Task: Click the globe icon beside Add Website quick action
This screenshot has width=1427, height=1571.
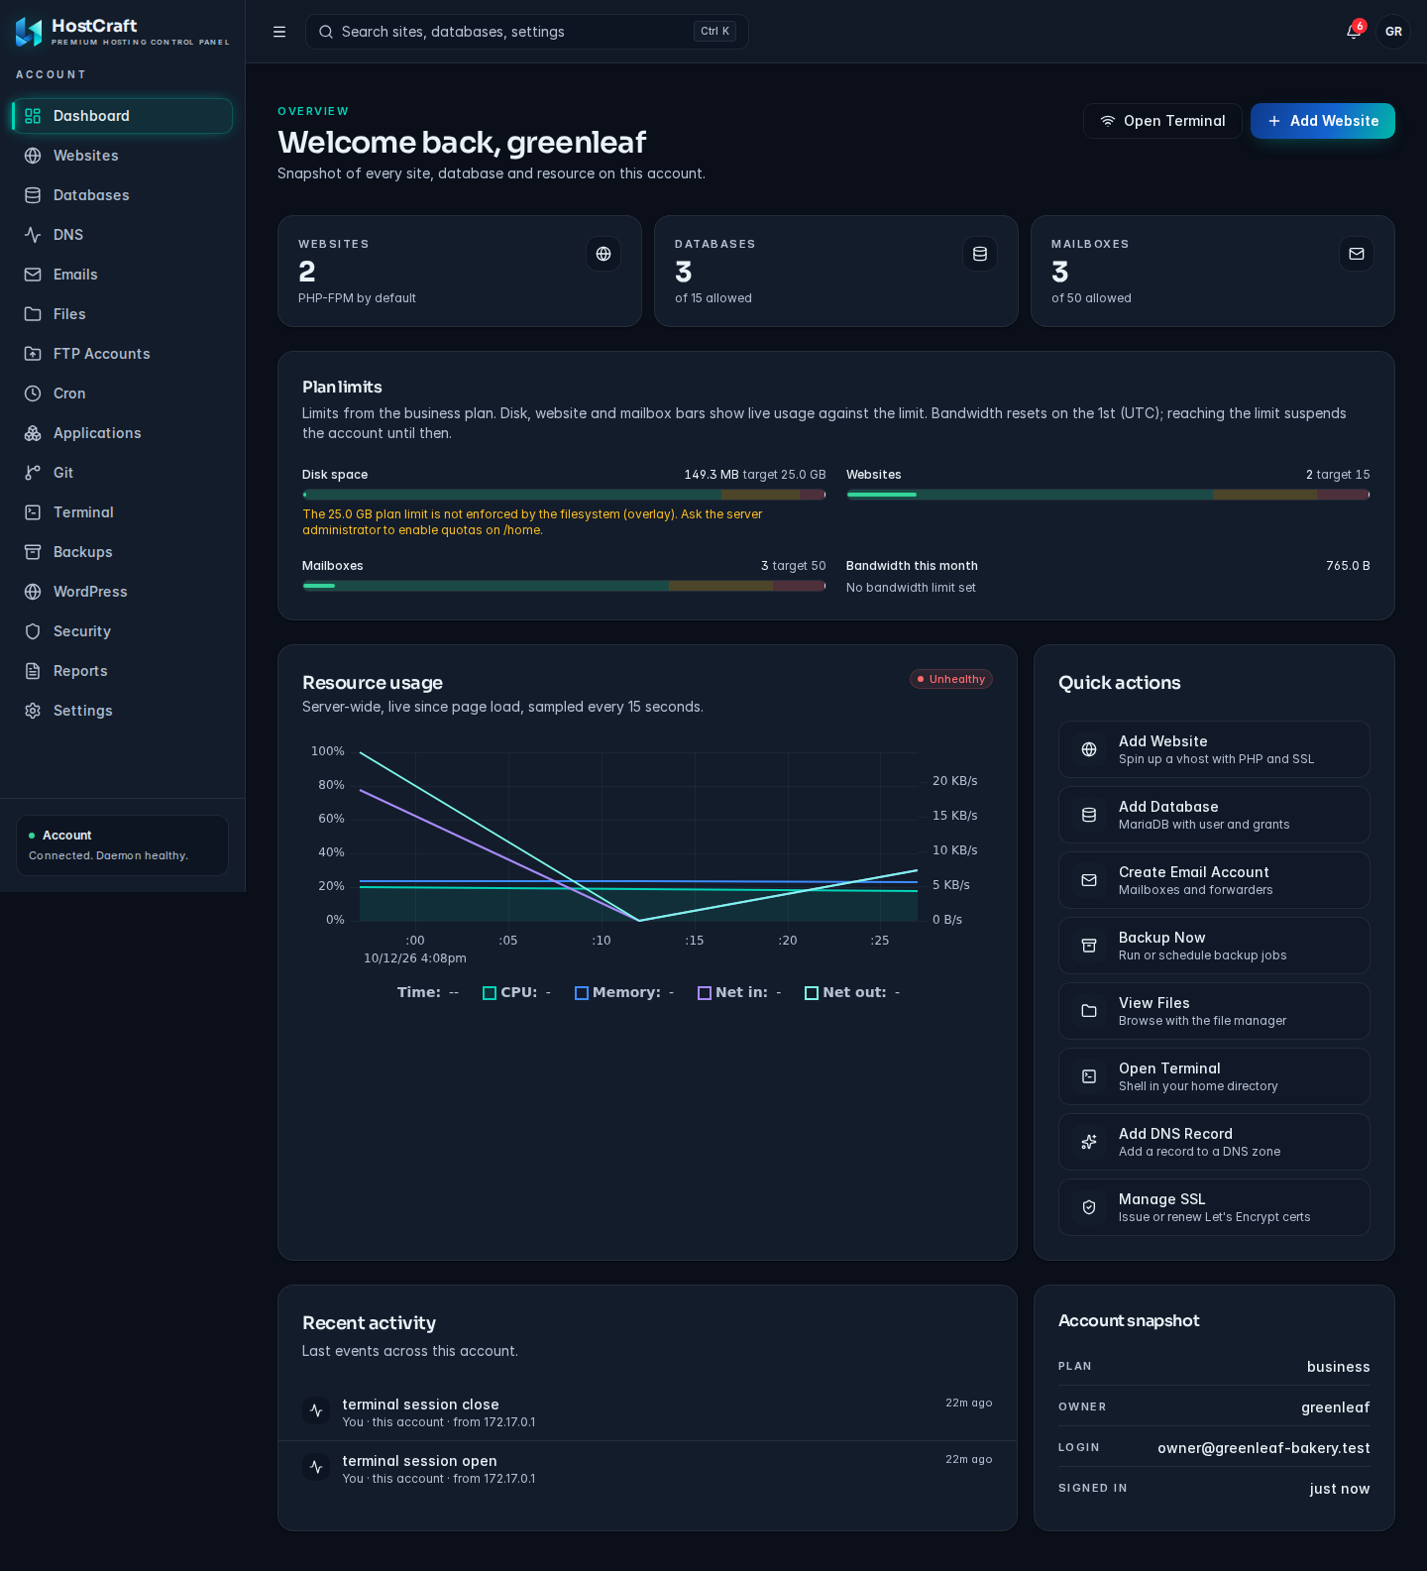Action: (1089, 749)
